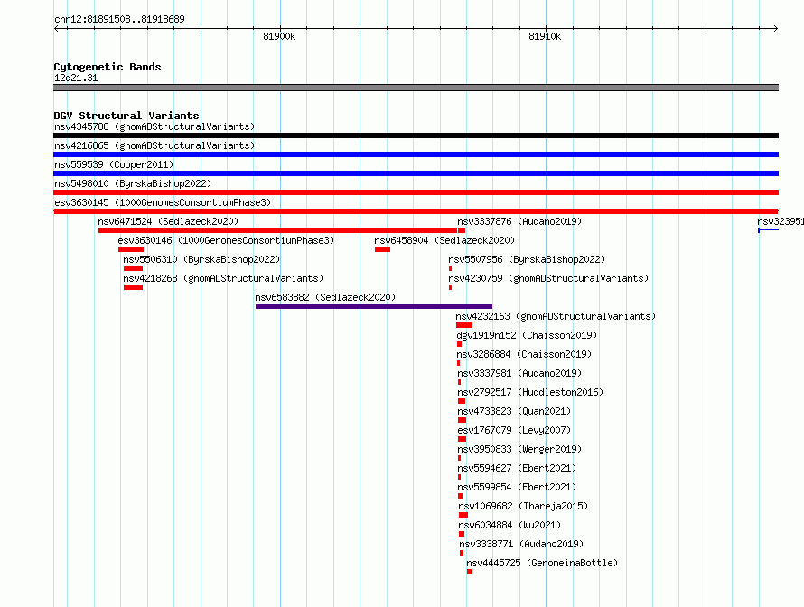Click the 81910k ruler tick label
Image resolution: width=804 pixels, height=607 pixels.
(x=545, y=36)
